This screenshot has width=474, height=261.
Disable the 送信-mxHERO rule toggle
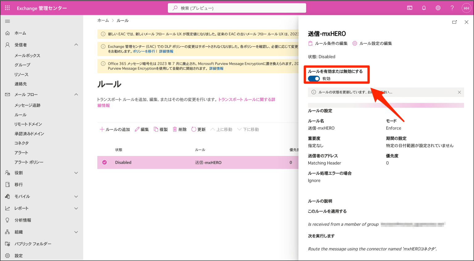314,78
